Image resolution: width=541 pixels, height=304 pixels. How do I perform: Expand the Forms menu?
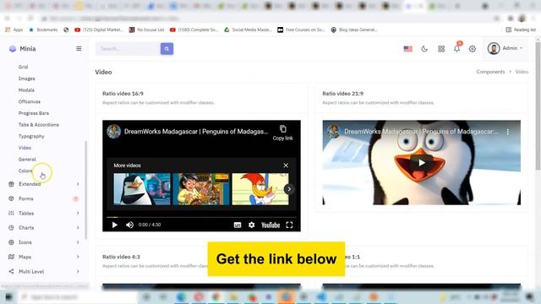point(44,198)
